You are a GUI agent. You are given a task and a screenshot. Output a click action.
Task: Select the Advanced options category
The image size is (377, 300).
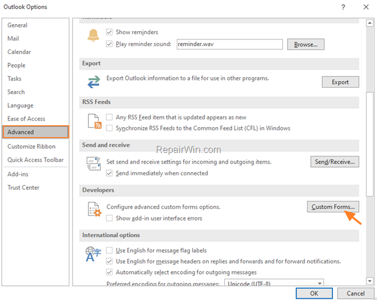pyautogui.click(x=35, y=132)
